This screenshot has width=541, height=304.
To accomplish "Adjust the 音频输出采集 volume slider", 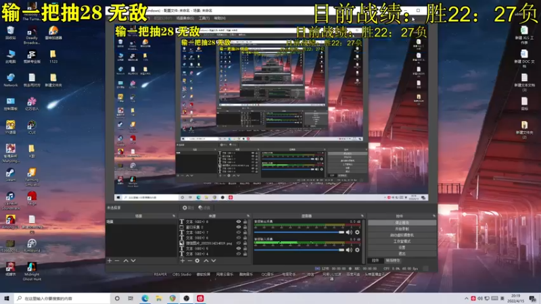I will (299, 232).
